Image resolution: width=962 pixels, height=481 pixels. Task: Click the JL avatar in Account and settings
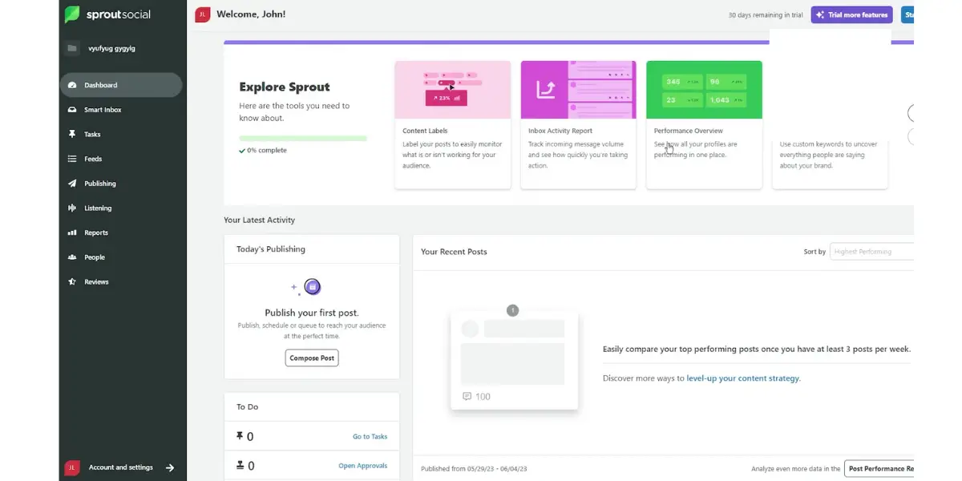tap(72, 467)
